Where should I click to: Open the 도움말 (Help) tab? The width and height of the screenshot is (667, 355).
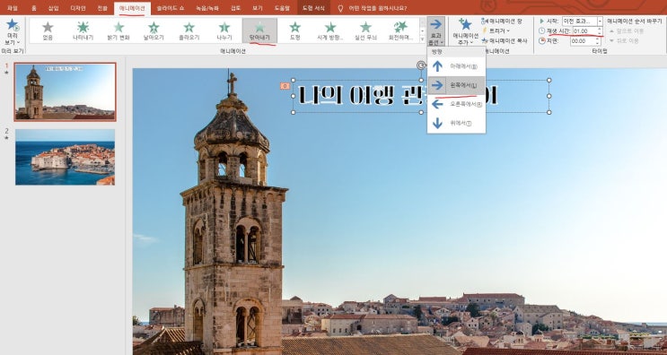[x=281, y=8]
